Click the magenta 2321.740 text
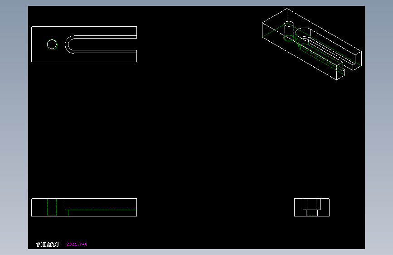This screenshot has width=393, height=255. tap(77, 244)
